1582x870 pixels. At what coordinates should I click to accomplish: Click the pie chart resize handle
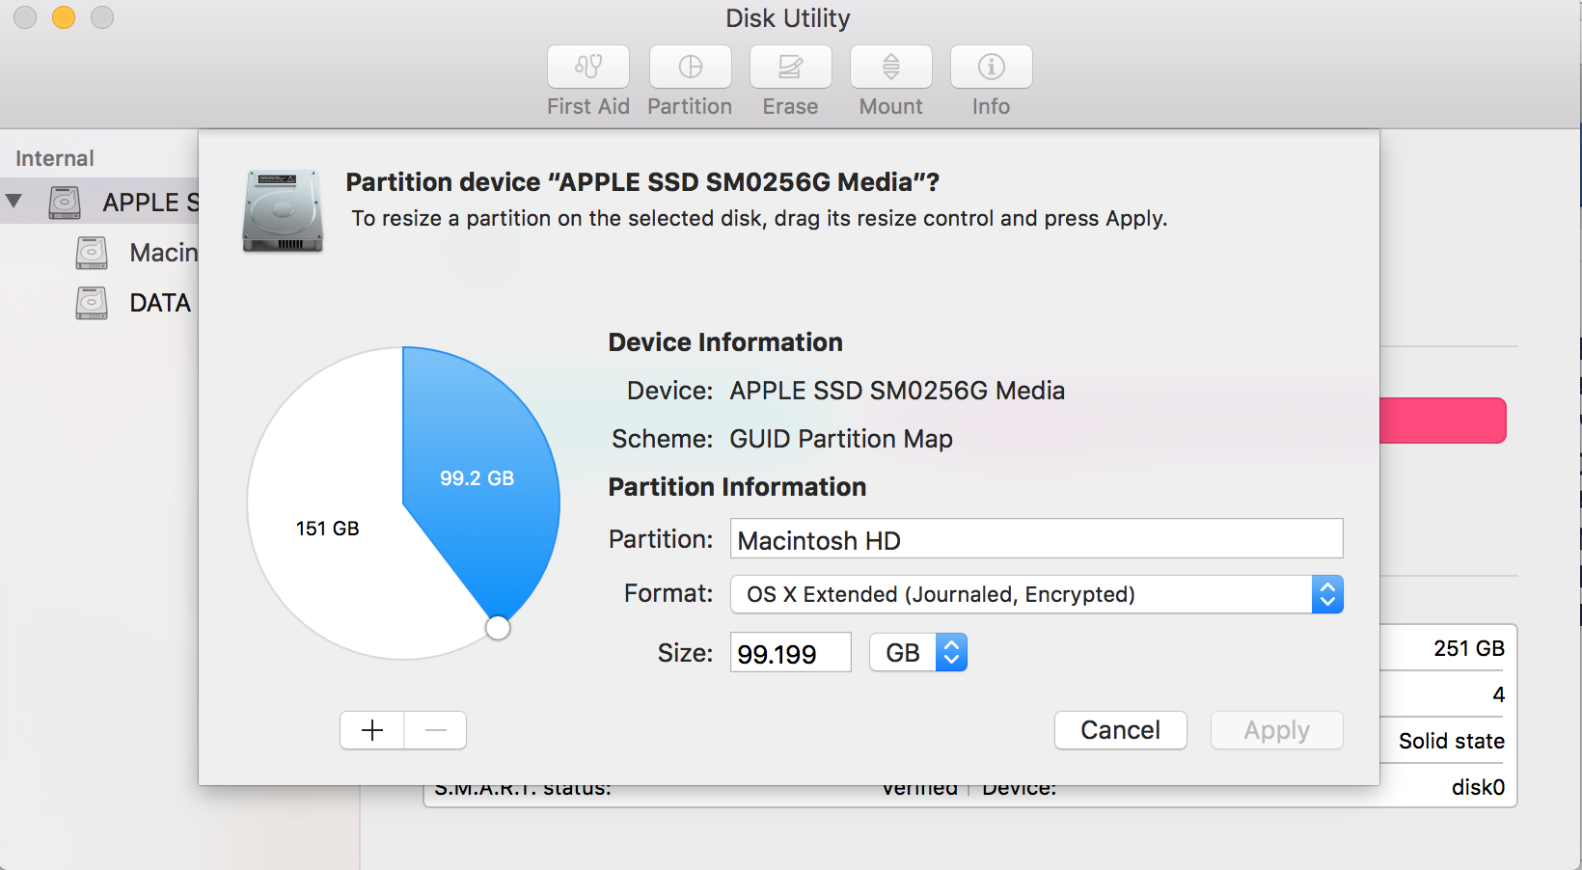click(498, 628)
